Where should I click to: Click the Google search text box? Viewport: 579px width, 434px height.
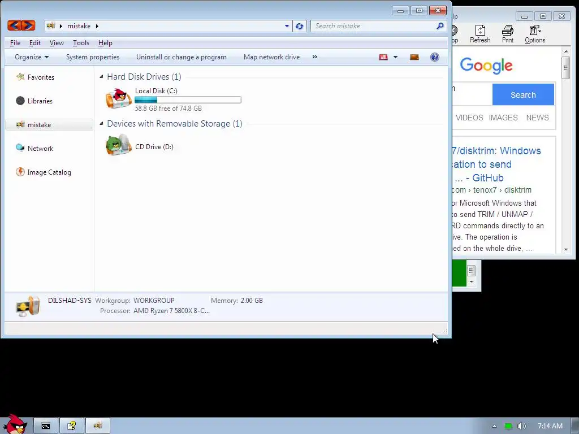point(472,94)
